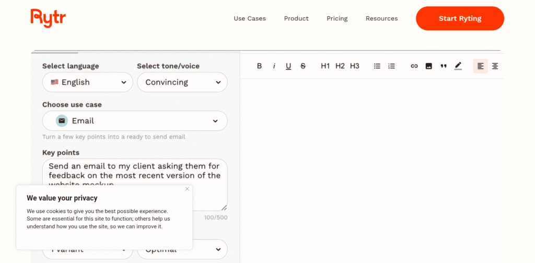Insert a numbered list
Viewport: 535px width, 263px height.
(x=392, y=66)
